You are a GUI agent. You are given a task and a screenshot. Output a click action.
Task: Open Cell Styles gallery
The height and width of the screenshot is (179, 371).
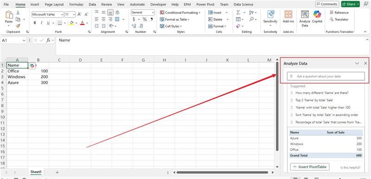coord(171,26)
